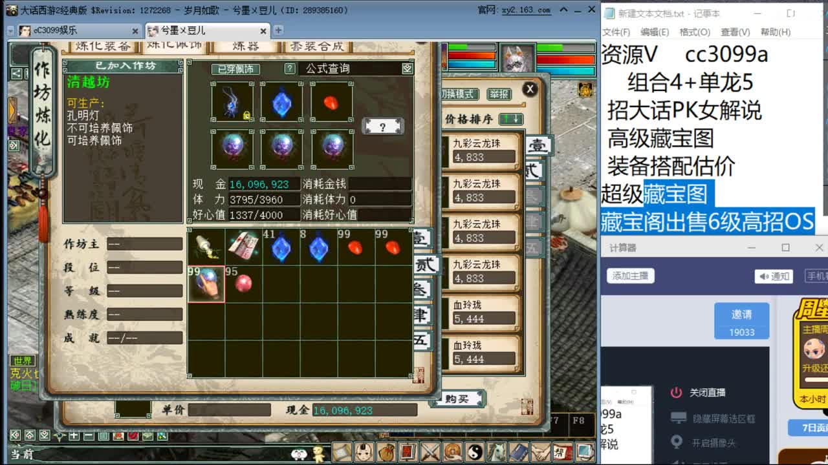Open the money bag inventory icon

point(387,452)
